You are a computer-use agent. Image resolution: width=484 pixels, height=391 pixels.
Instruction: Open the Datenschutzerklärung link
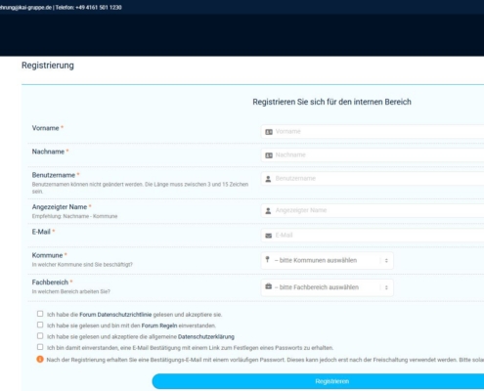tap(206, 337)
